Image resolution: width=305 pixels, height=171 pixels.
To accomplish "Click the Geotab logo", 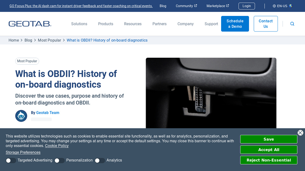I will click(30, 24).
